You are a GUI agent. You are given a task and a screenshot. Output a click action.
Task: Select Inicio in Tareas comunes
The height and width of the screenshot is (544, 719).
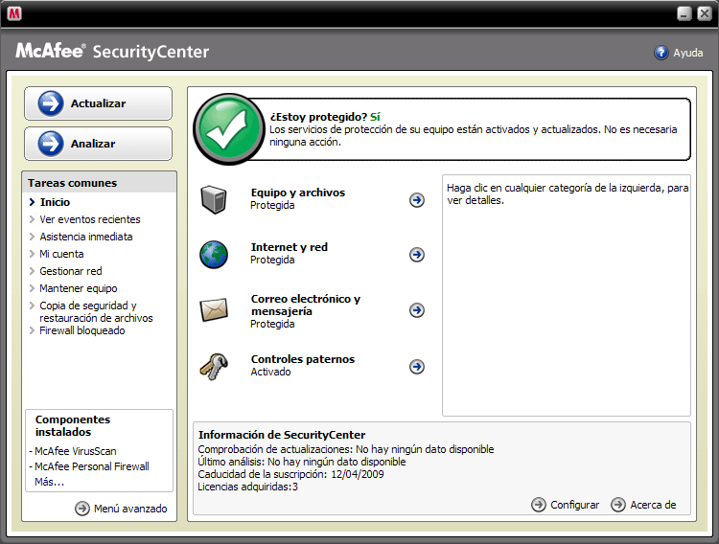point(55,202)
